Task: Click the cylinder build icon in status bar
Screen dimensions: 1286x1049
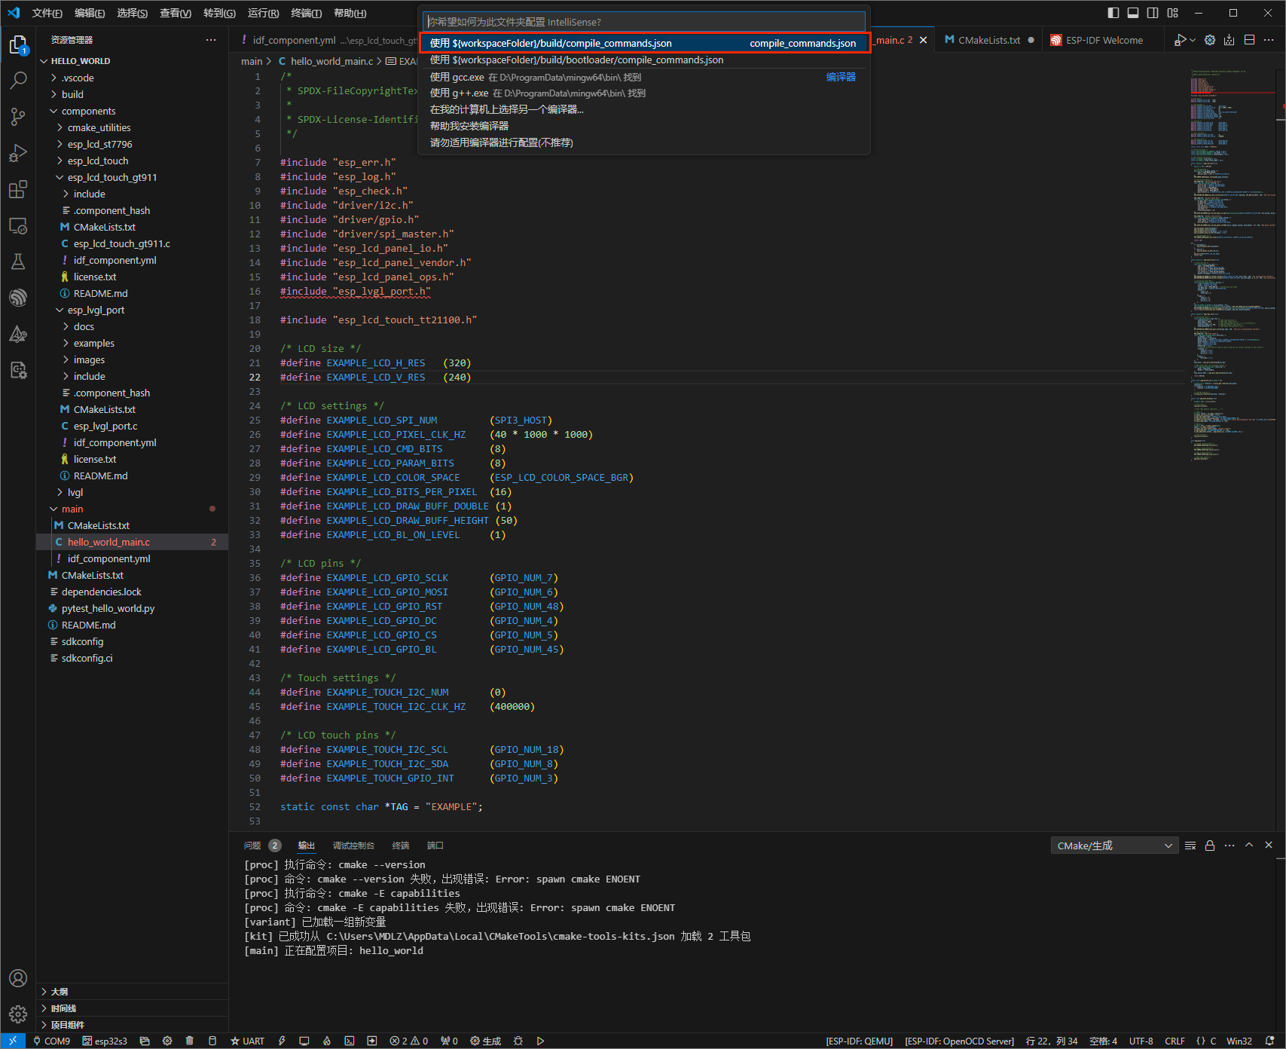Action: pyautogui.click(x=212, y=1041)
